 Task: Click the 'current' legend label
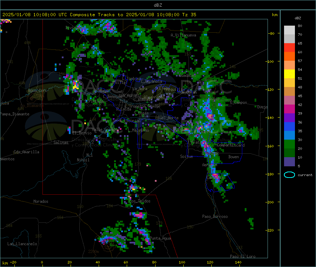pyautogui.click(x=305, y=175)
